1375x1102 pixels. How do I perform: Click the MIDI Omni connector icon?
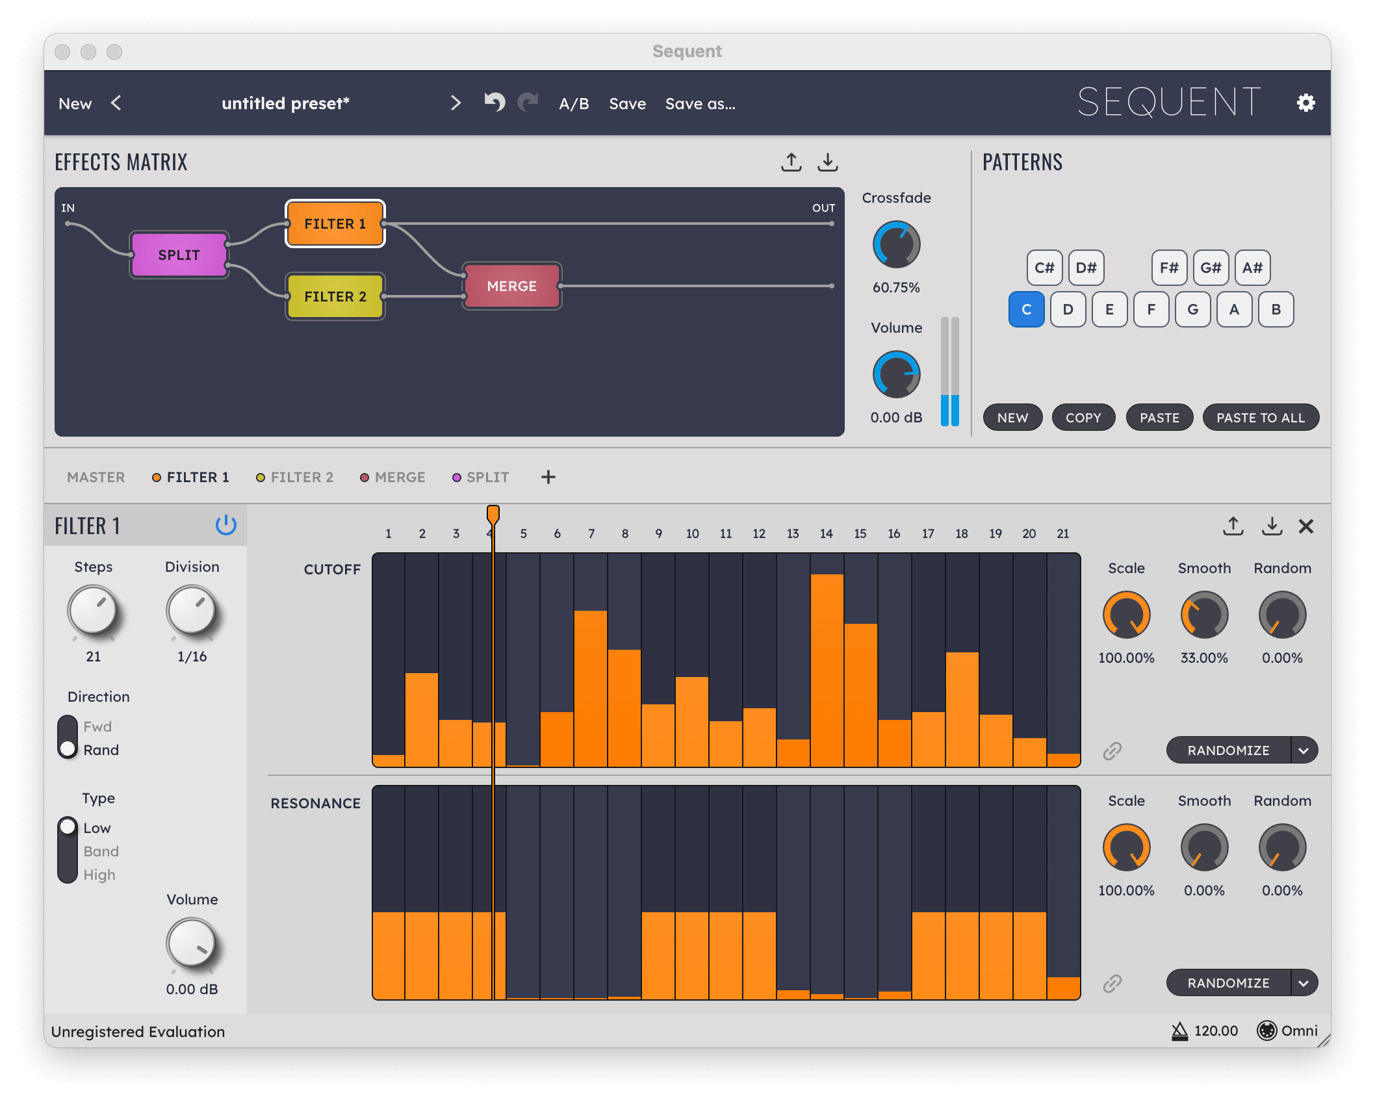tap(1266, 1031)
